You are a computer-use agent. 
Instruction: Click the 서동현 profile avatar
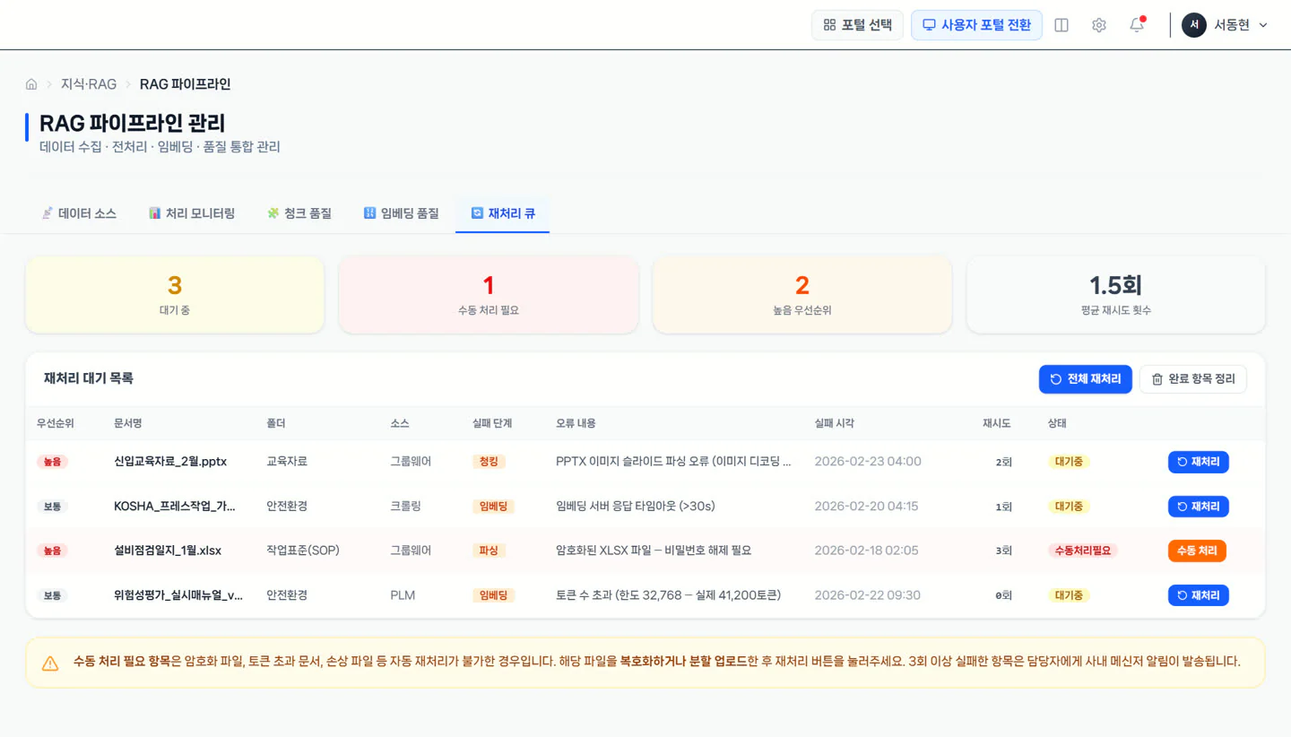1193,25
